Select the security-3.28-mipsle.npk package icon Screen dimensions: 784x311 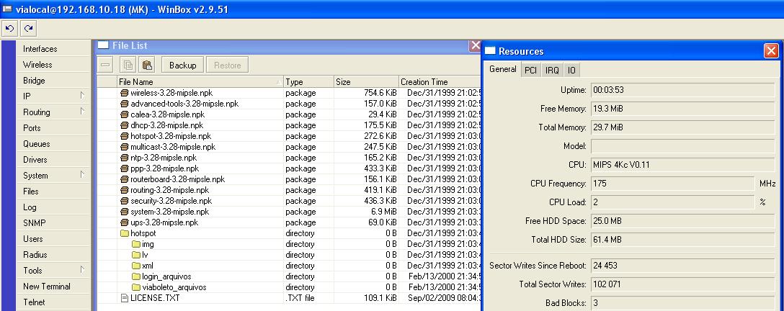[x=125, y=201]
